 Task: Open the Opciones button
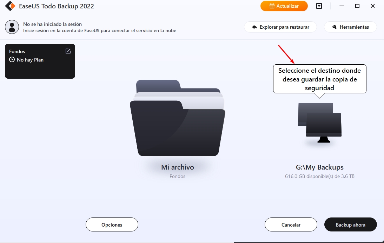tap(112, 224)
